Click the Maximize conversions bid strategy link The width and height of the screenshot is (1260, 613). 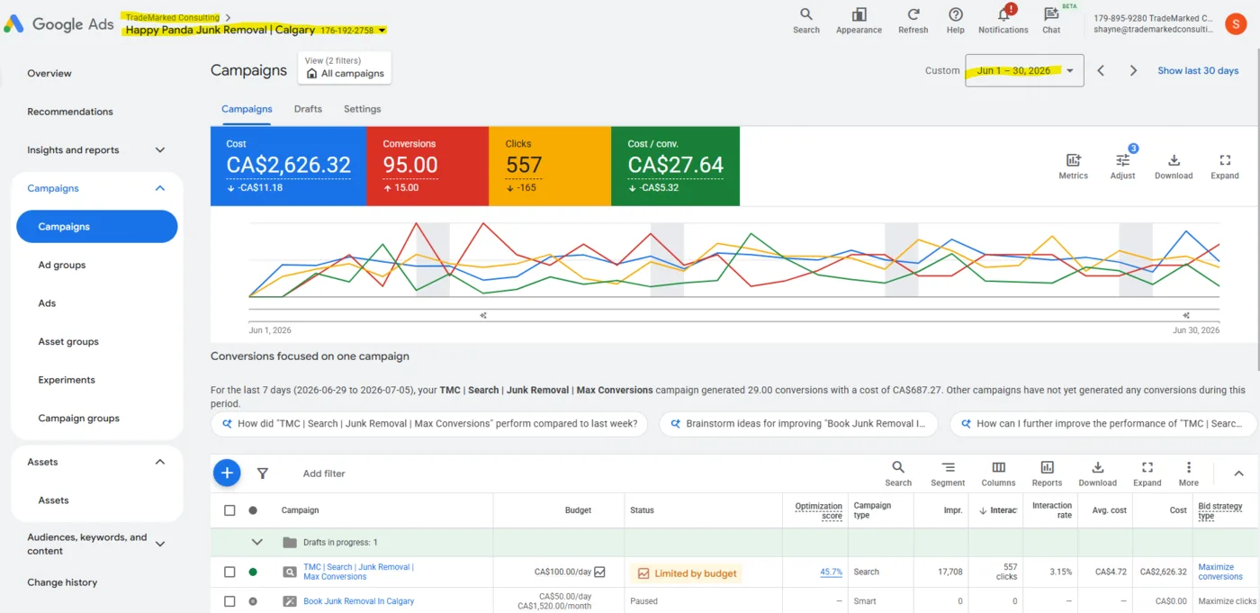coord(1220,572)
